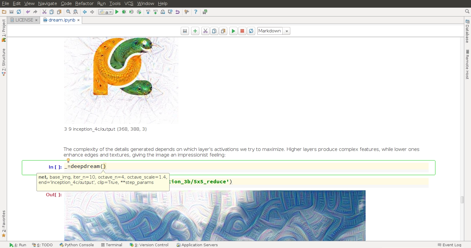
Task: Cut the cell using the notebook scissors icon
Action: [x=205, y=31]
